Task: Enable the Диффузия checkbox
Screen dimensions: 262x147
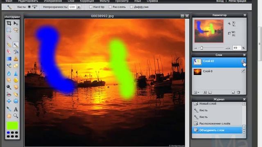Action: 131,7
